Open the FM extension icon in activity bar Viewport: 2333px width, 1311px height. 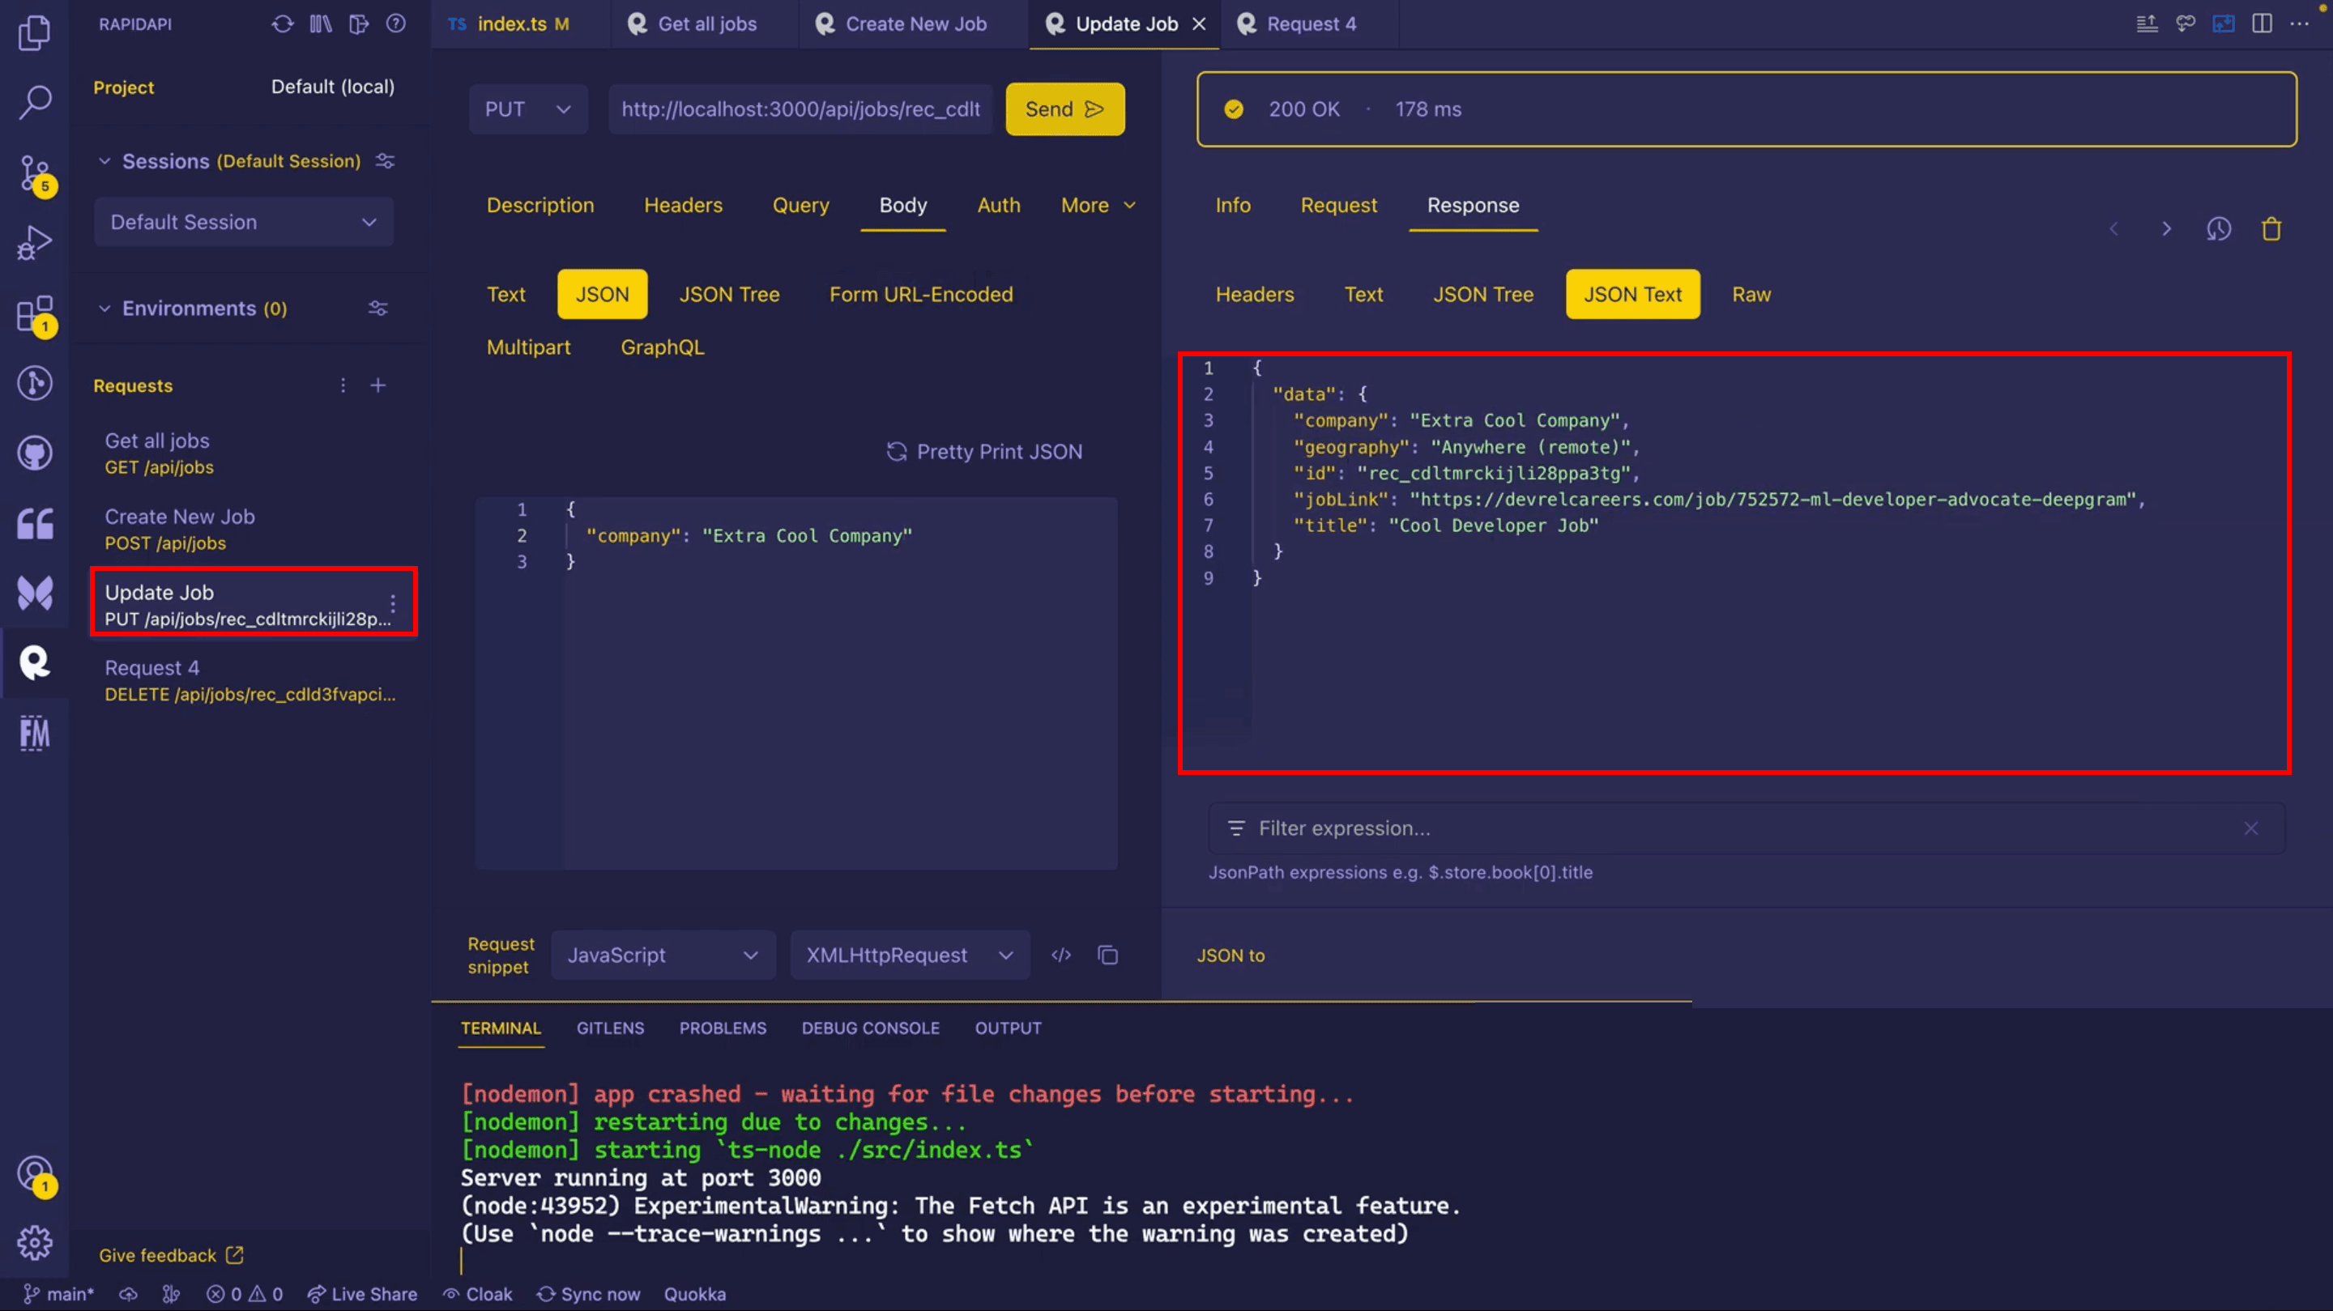[x=34, y=734]
